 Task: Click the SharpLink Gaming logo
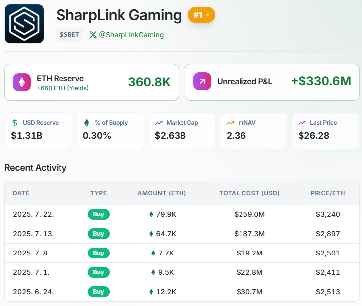24,24
